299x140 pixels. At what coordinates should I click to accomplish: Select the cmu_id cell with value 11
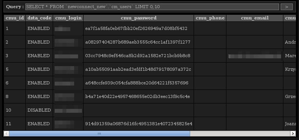point(15,124)
